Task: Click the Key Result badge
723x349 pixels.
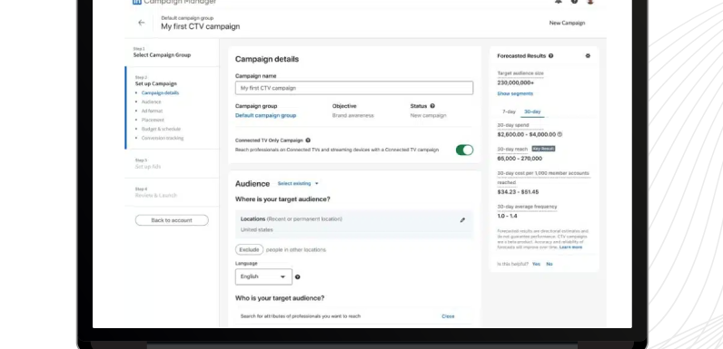Action: pyautogui.click(x=544, y=149)
